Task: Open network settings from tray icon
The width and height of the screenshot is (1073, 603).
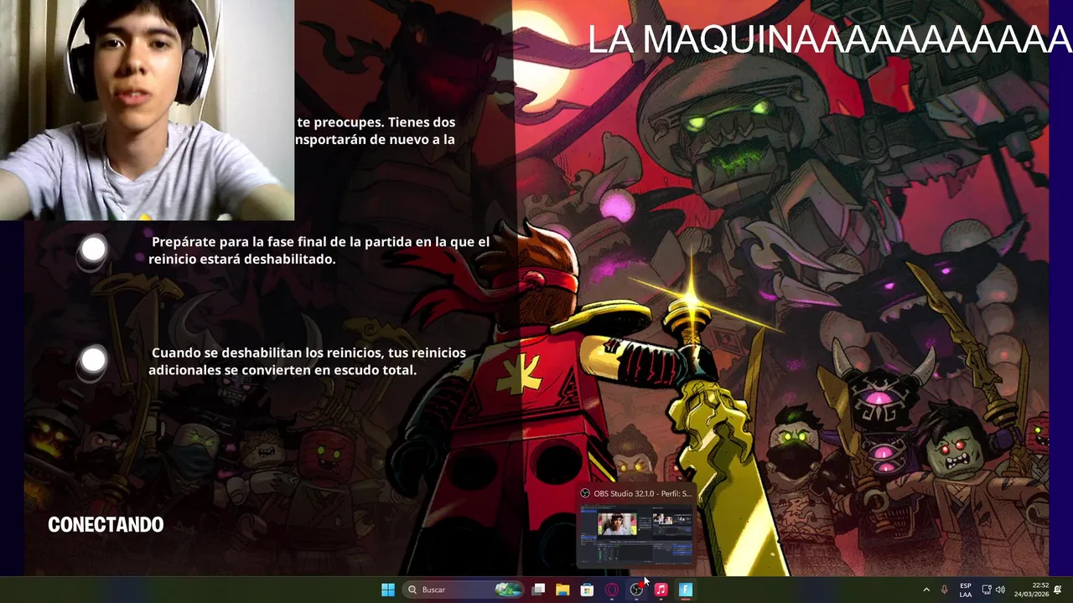Action: pos(987,590)
